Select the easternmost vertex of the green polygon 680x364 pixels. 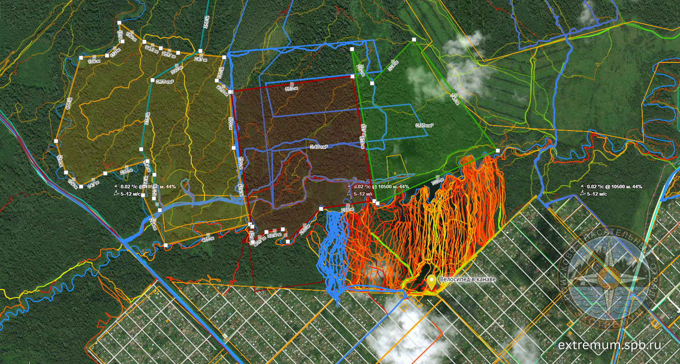[498, 150]
